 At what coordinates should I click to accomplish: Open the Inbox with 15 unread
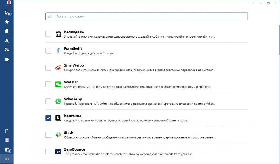[x=7, y=13]
